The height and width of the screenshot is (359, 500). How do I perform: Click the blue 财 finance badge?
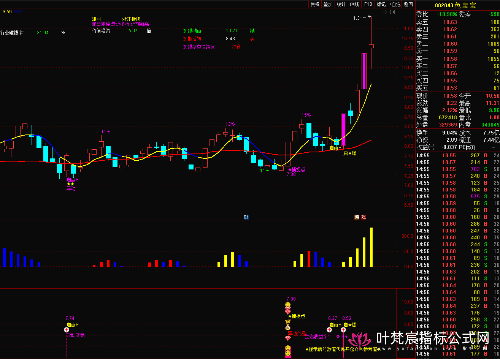click(x=246, y=217)
